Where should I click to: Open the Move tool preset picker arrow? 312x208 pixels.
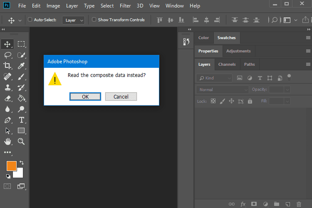[20, 20]
